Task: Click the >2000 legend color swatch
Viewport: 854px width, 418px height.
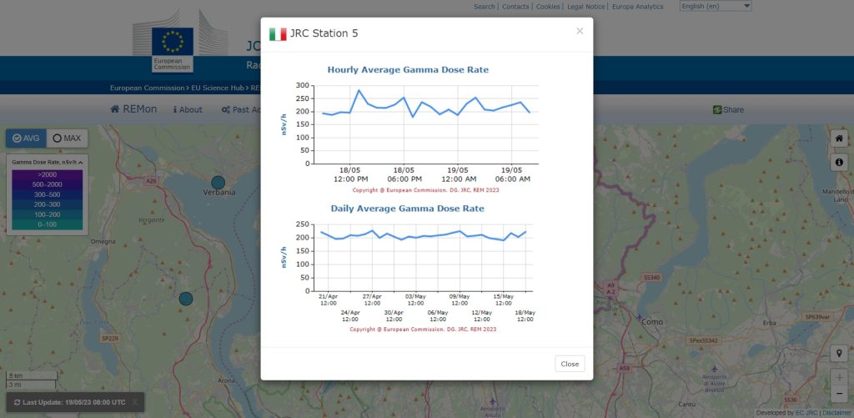Action: tap(48, 175)
